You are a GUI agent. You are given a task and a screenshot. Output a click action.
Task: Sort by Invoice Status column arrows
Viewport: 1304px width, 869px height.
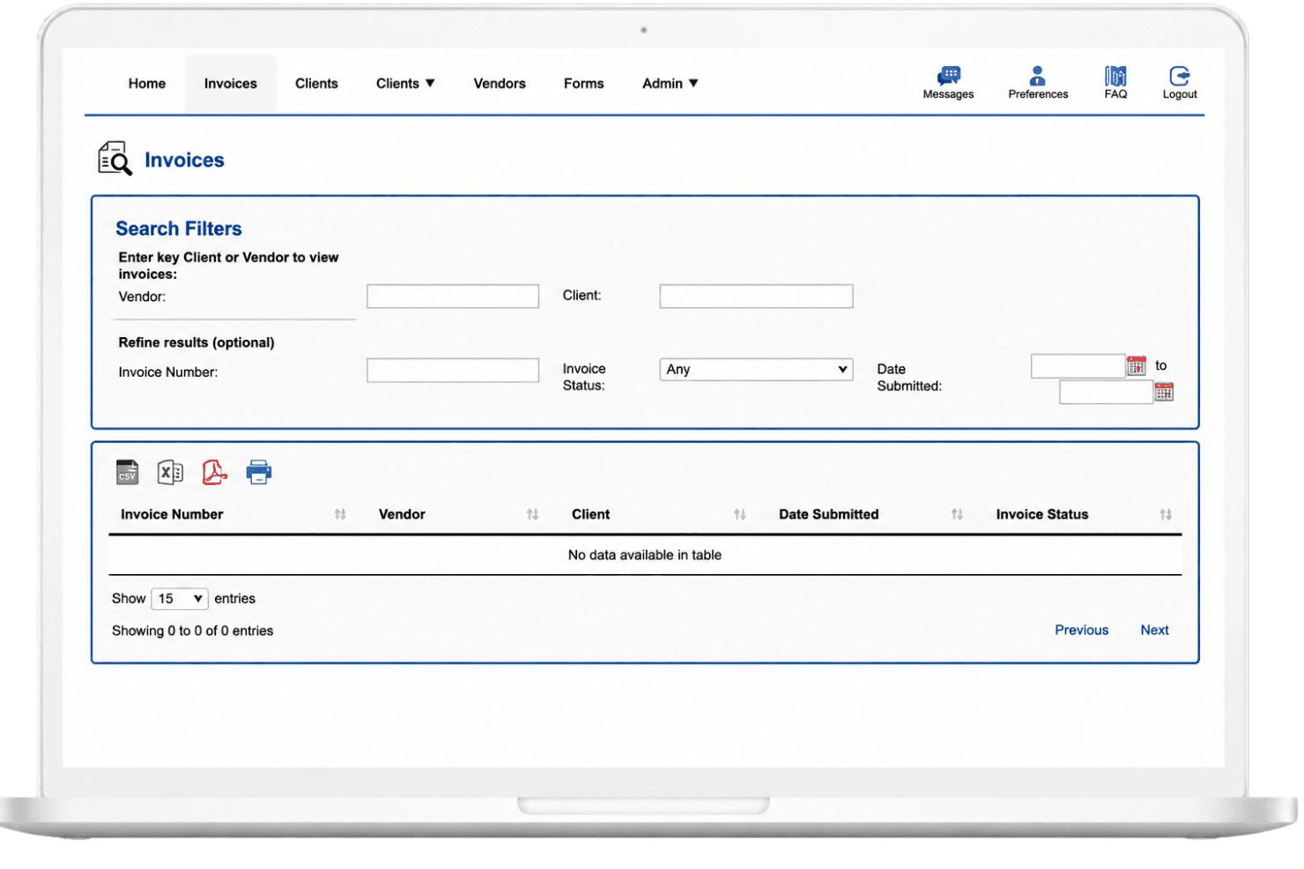pyautogui.click(x=1166, y=514)
